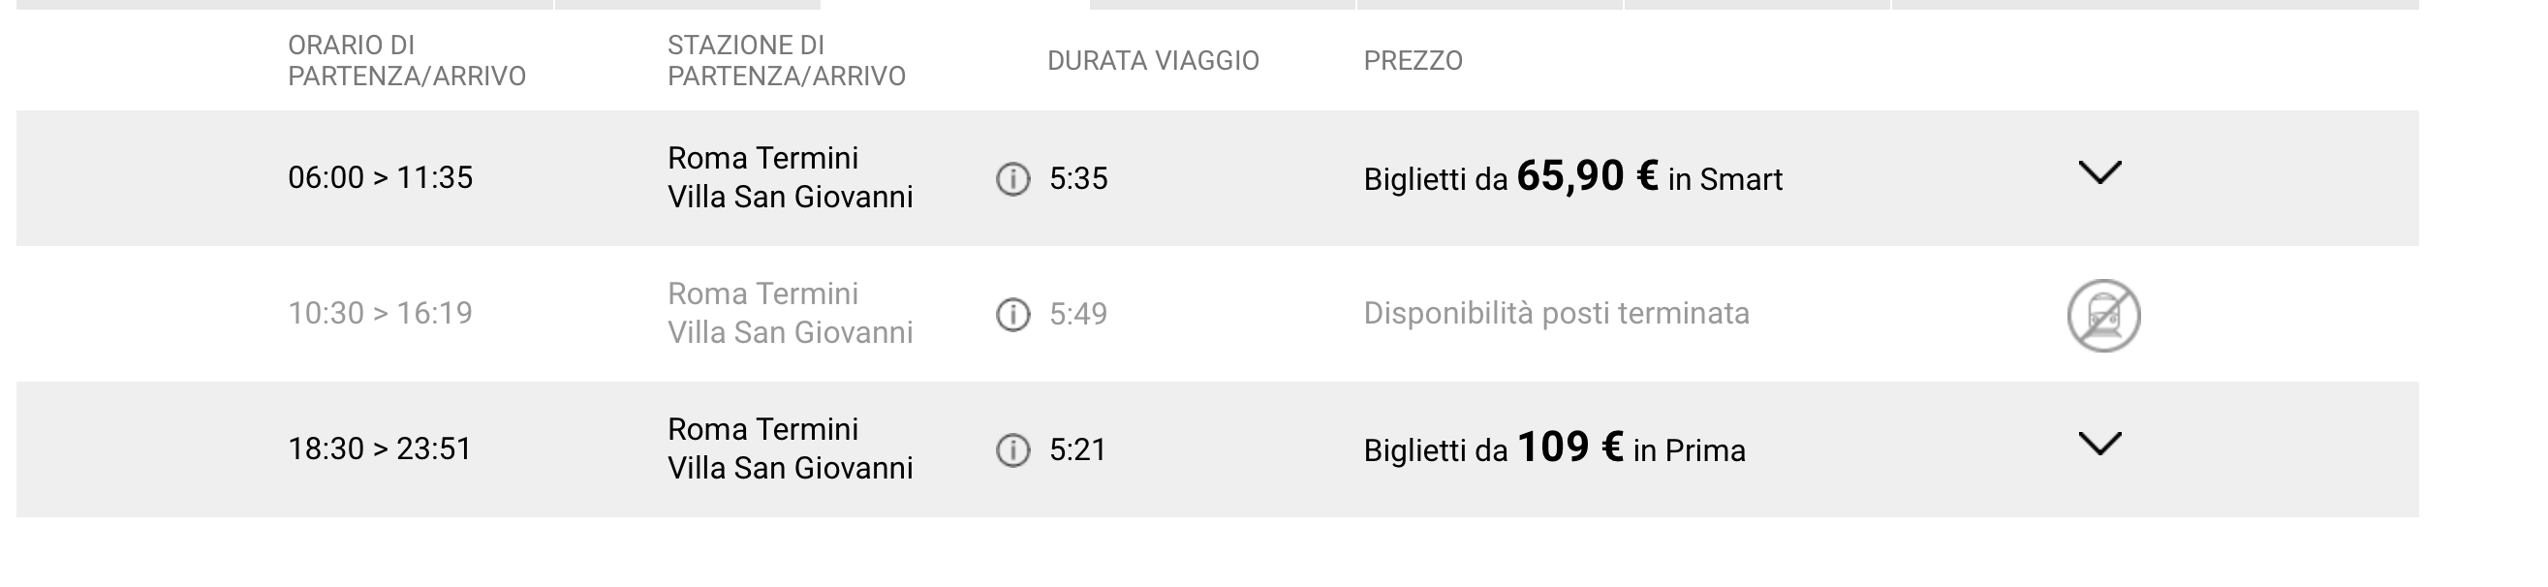Open info icon for the 18:30 train
The height and width of the screenshot is (587, 2548).
1012,449
